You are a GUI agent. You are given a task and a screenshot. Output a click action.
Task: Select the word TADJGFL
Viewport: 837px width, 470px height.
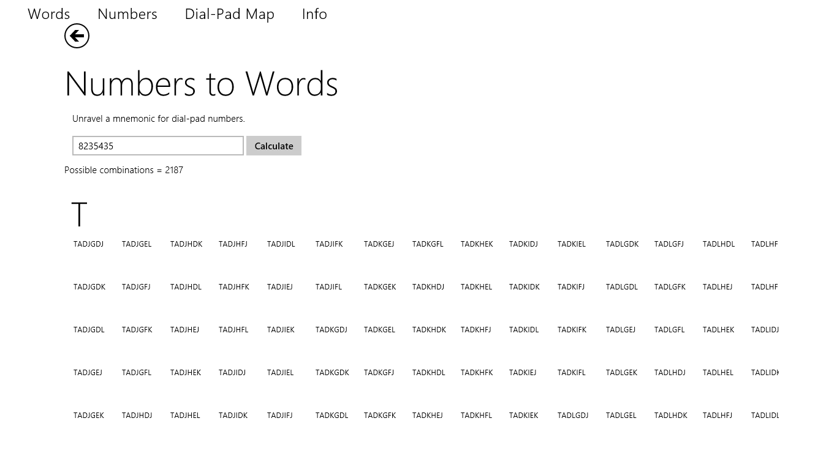[x=137, y=373]
